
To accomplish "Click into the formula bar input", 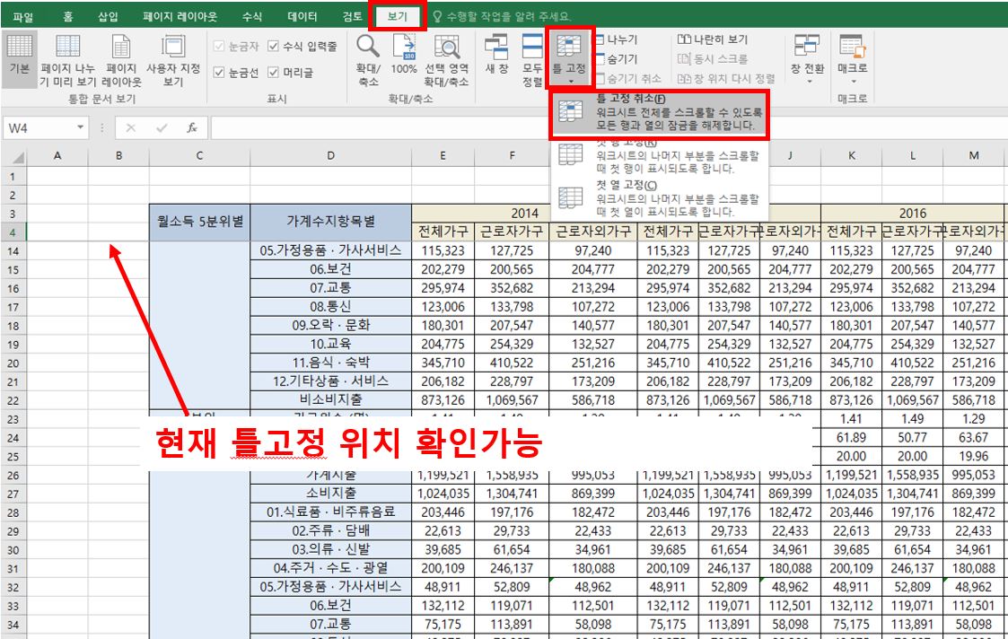I will tap(608, 128).
